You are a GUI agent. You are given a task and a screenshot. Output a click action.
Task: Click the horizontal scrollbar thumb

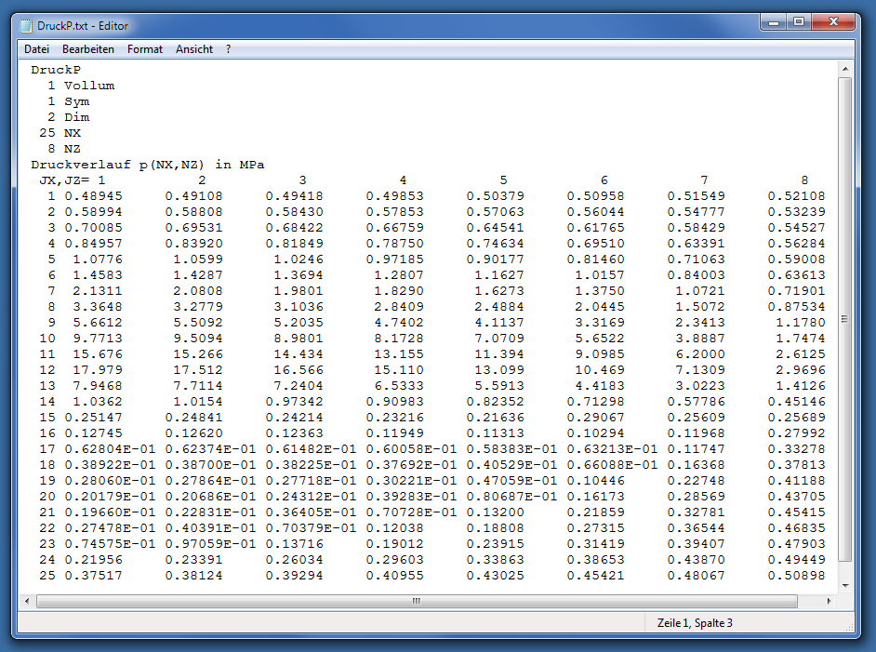[417, 601]
